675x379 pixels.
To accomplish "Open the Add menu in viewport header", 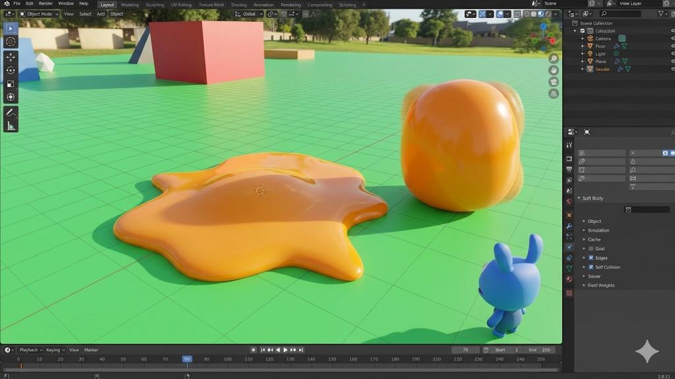I will [x=101, y=14].
